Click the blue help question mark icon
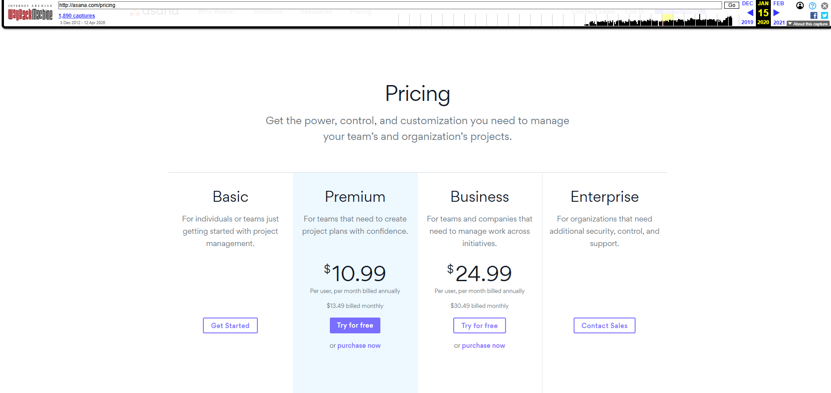The height and width of the screenshot is (393, 831). coord(813,6)
